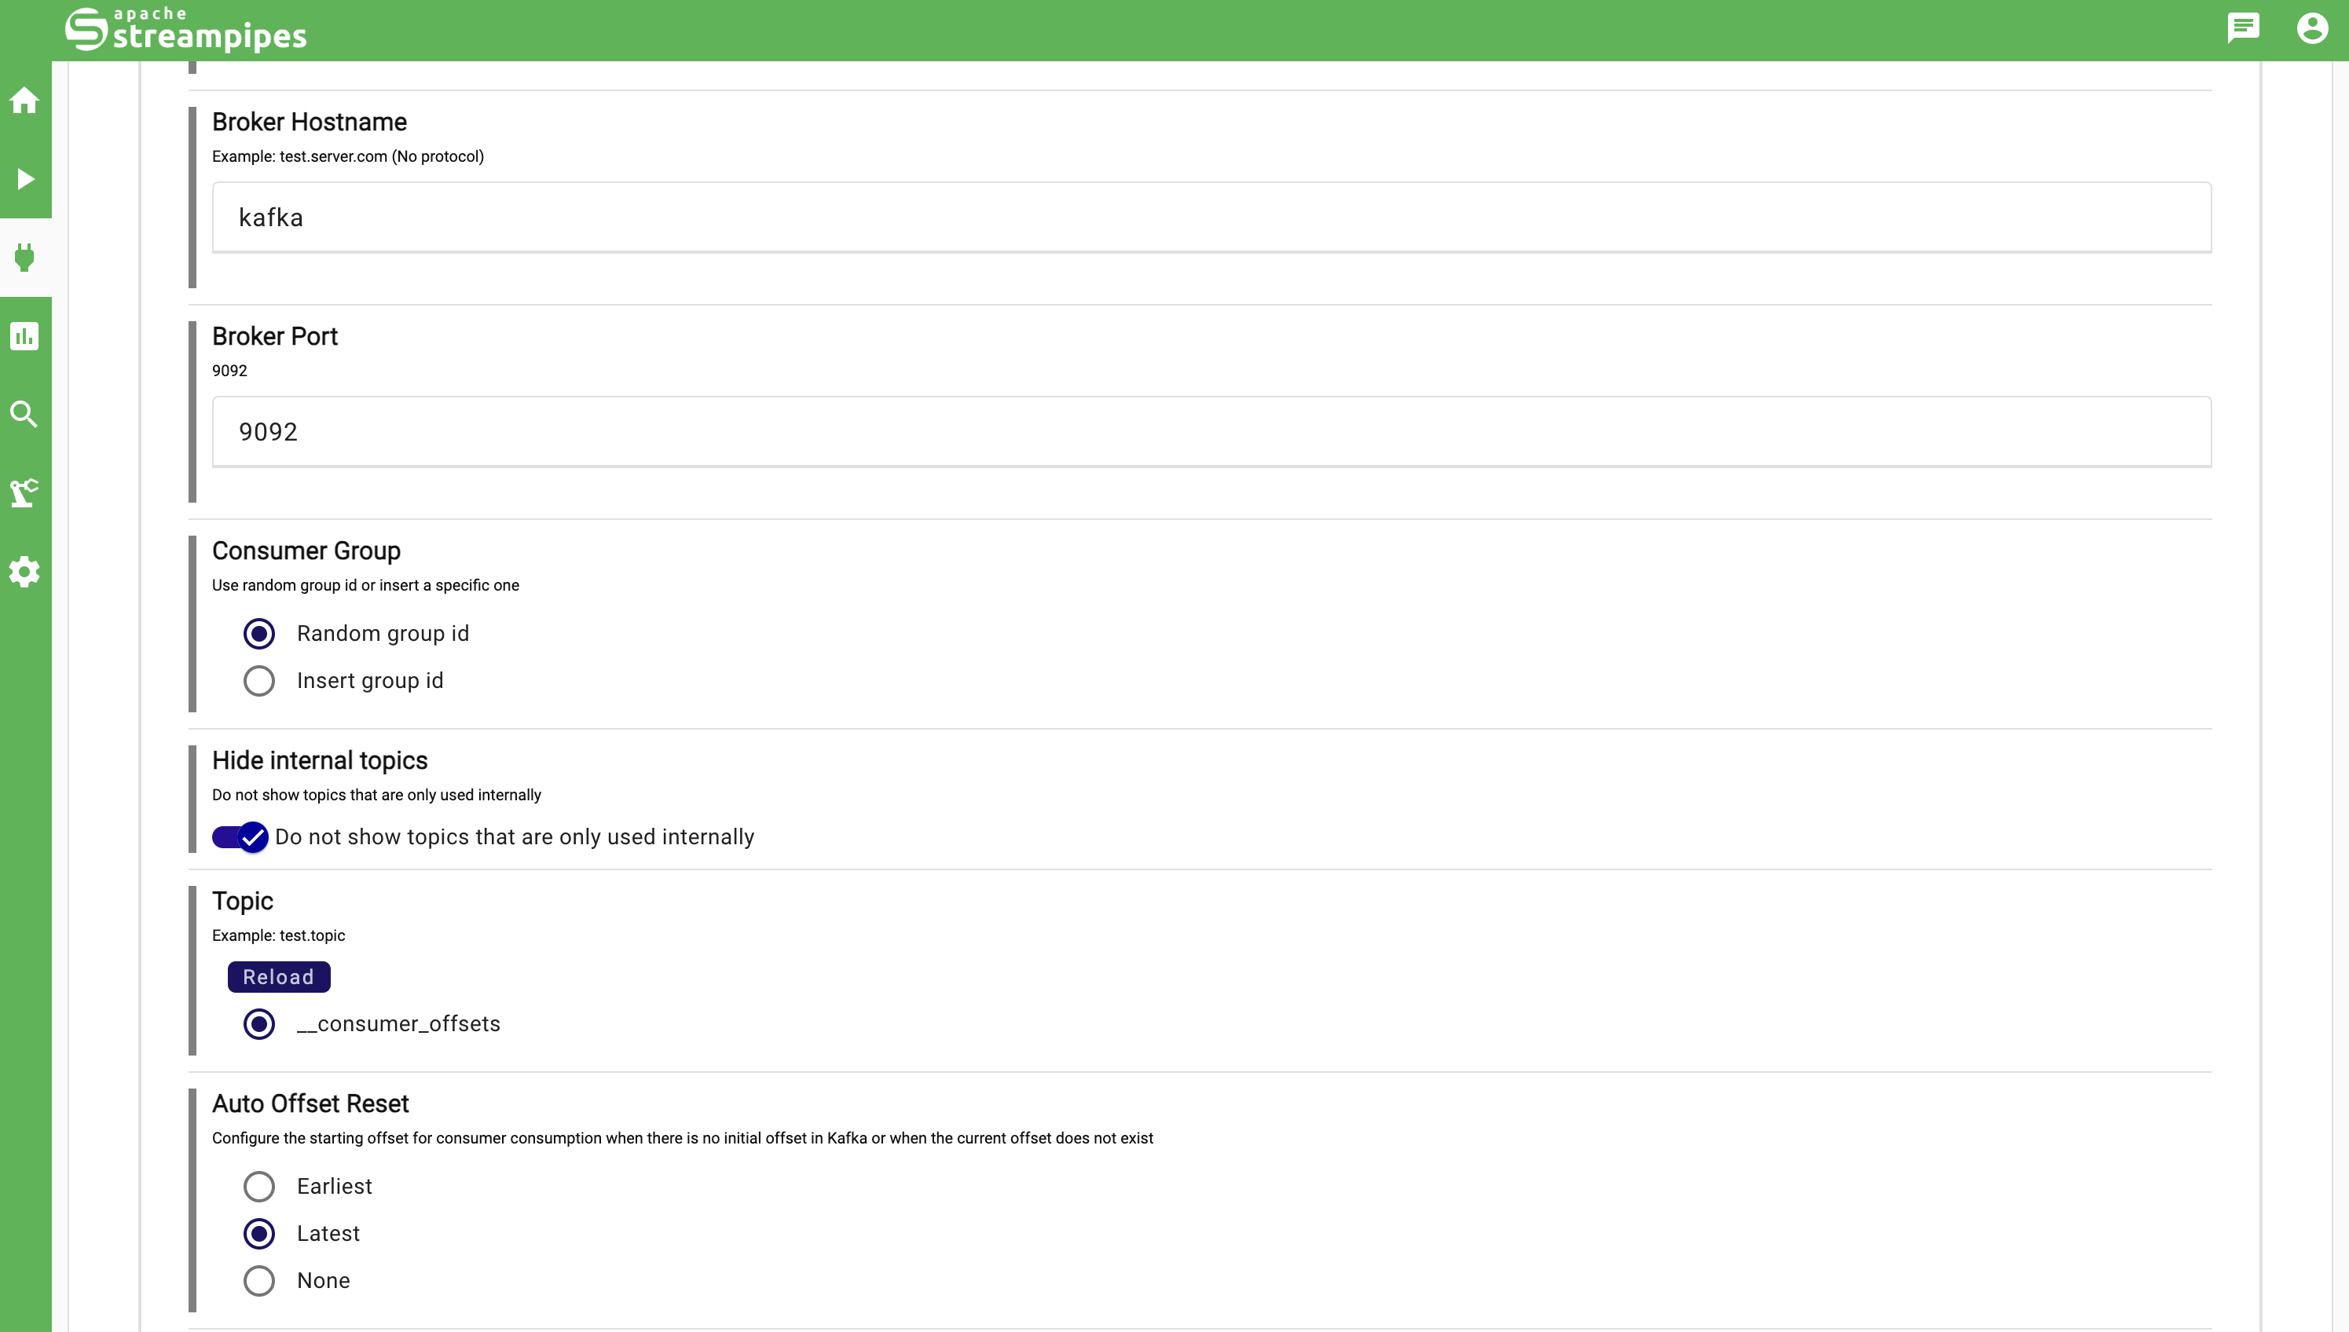The image size is (2349, 1332).
Task: Click the Connect plug icon
Action: (24, 257)
